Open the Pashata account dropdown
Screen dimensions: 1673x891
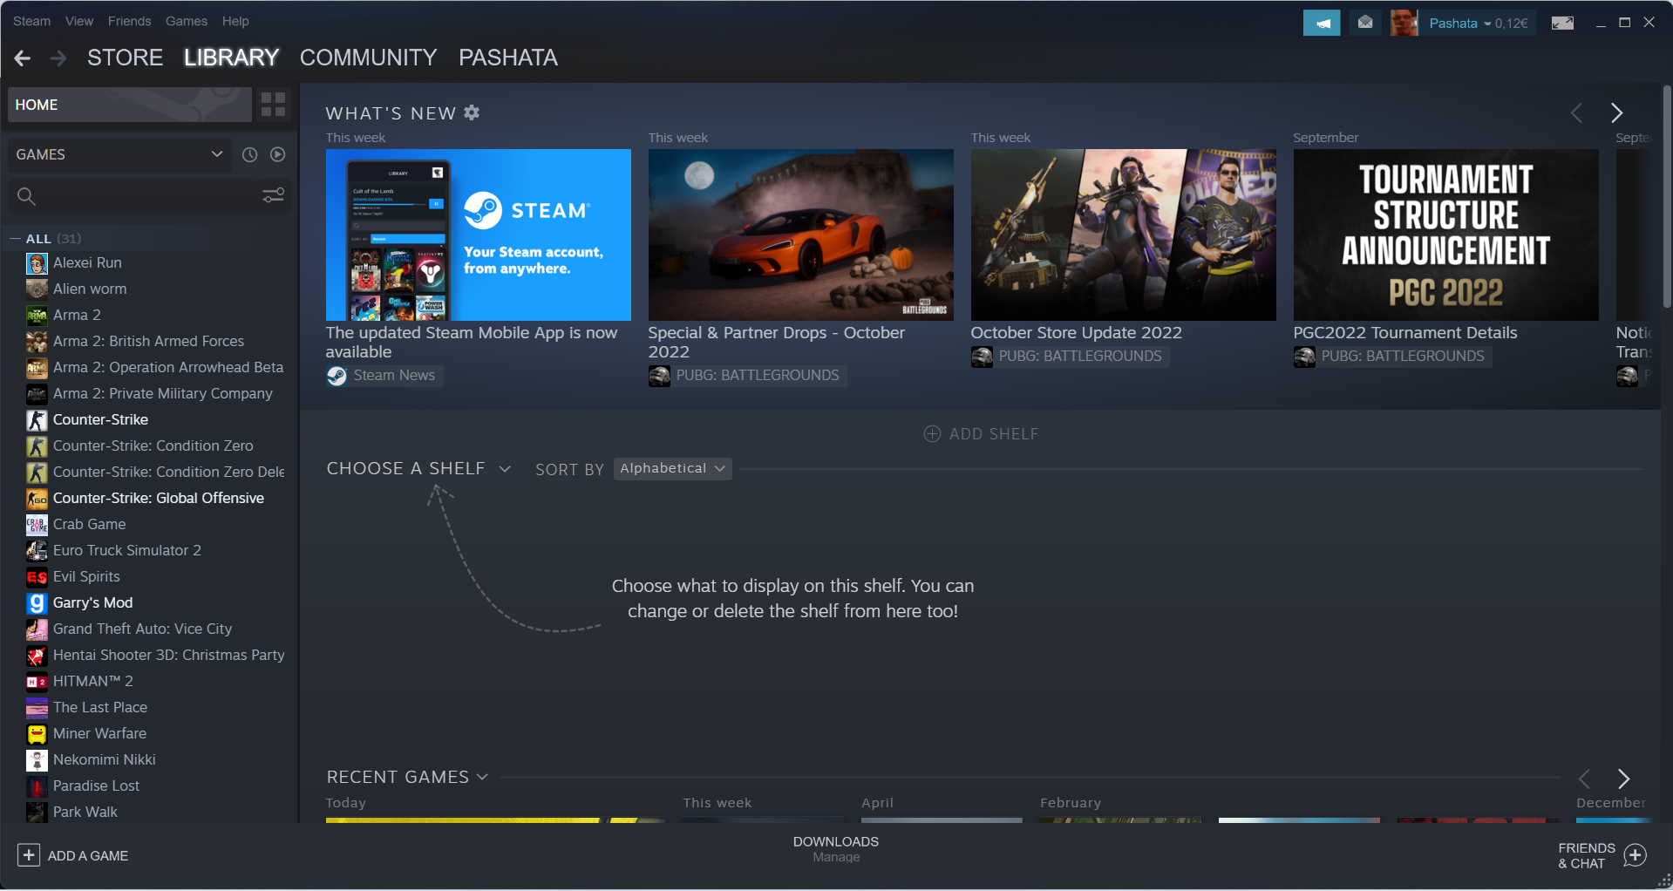[1478, 24]
